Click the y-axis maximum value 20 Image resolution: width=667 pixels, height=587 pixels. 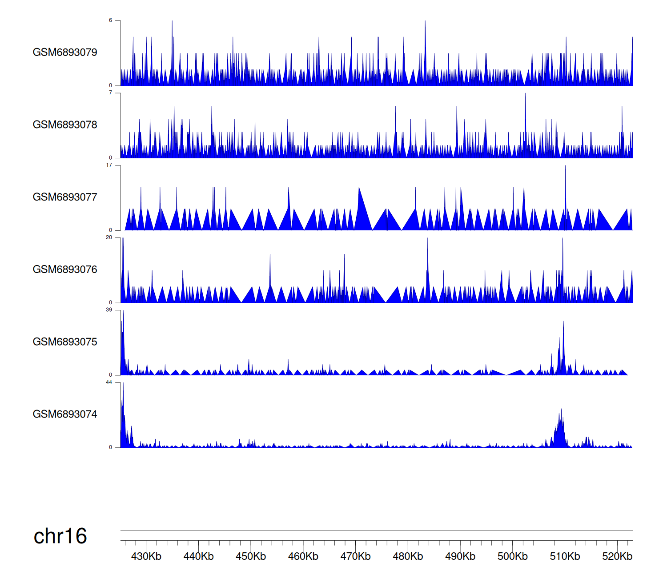click(x=109, y=237)
